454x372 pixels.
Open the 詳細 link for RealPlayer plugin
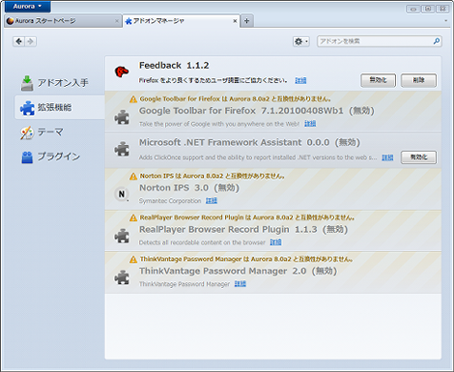pyautogui.click(x=275, y=243)
